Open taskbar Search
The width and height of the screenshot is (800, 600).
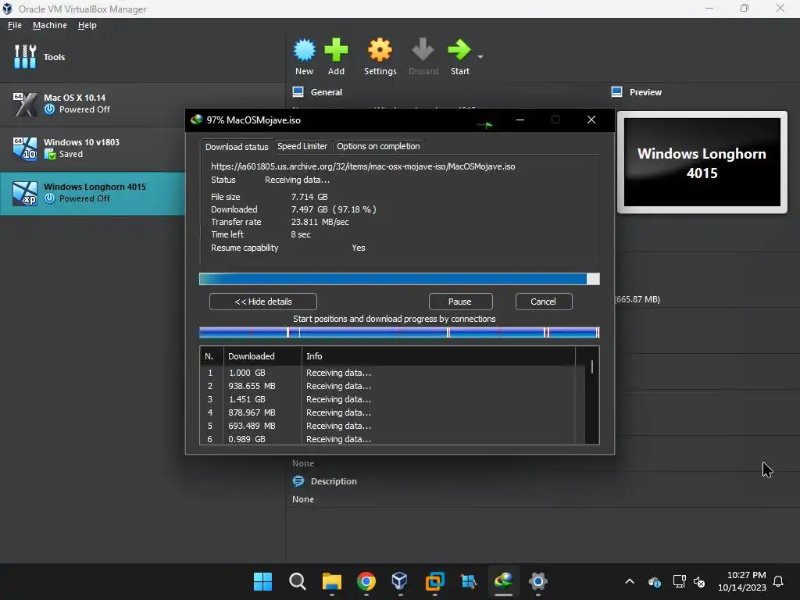pos(297,581)
